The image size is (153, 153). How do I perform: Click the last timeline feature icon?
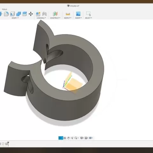tap(6, 144)
